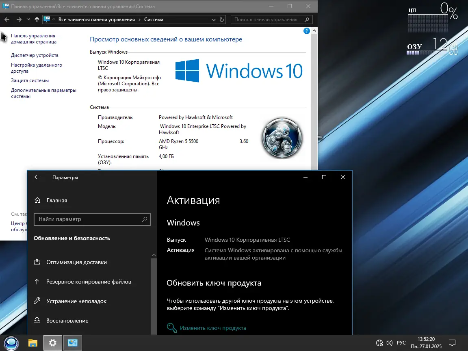This screenshot has height=351, width=468.
Task: Switch input language 'РУС'
Action: click(x=401, y=342)
